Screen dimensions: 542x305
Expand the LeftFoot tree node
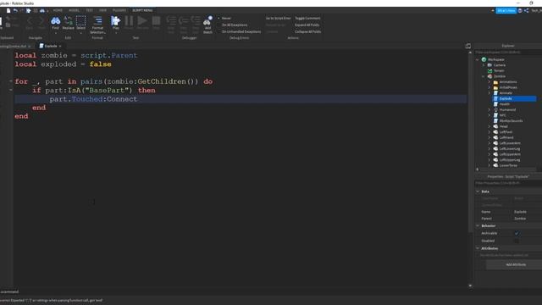[489, 132]
